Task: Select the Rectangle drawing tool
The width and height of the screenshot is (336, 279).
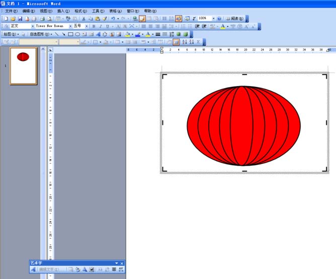Action: point(70,34)
